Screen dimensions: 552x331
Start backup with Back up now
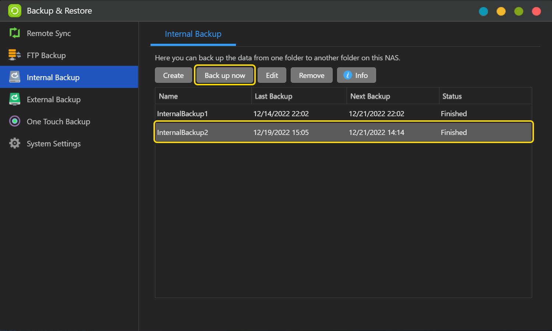point(224,75)
